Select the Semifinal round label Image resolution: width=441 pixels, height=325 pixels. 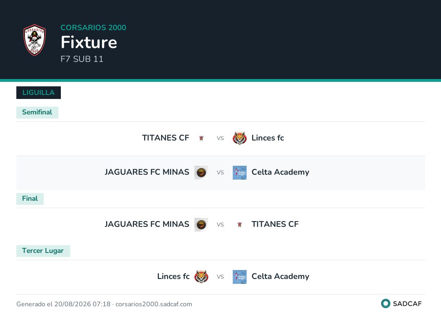tap(37, 112)
